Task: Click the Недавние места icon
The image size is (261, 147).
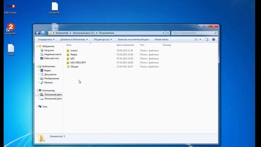Action: 42,54
